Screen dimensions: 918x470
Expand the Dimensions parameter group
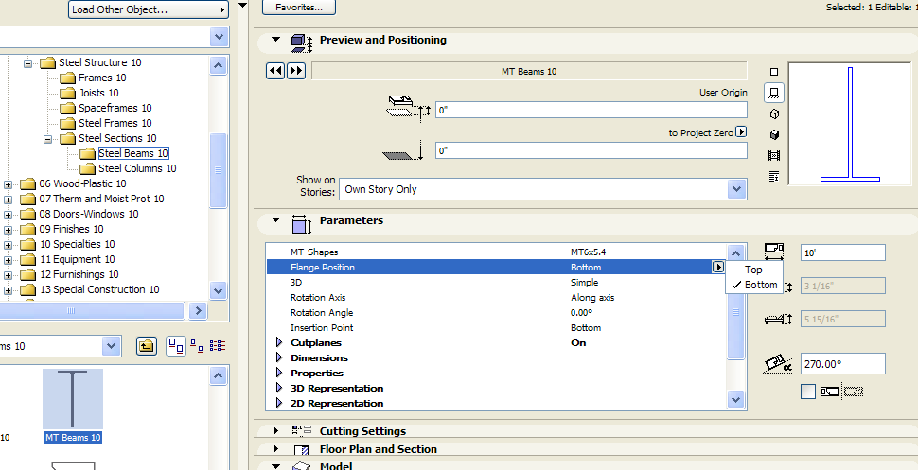tap(278, 357)
